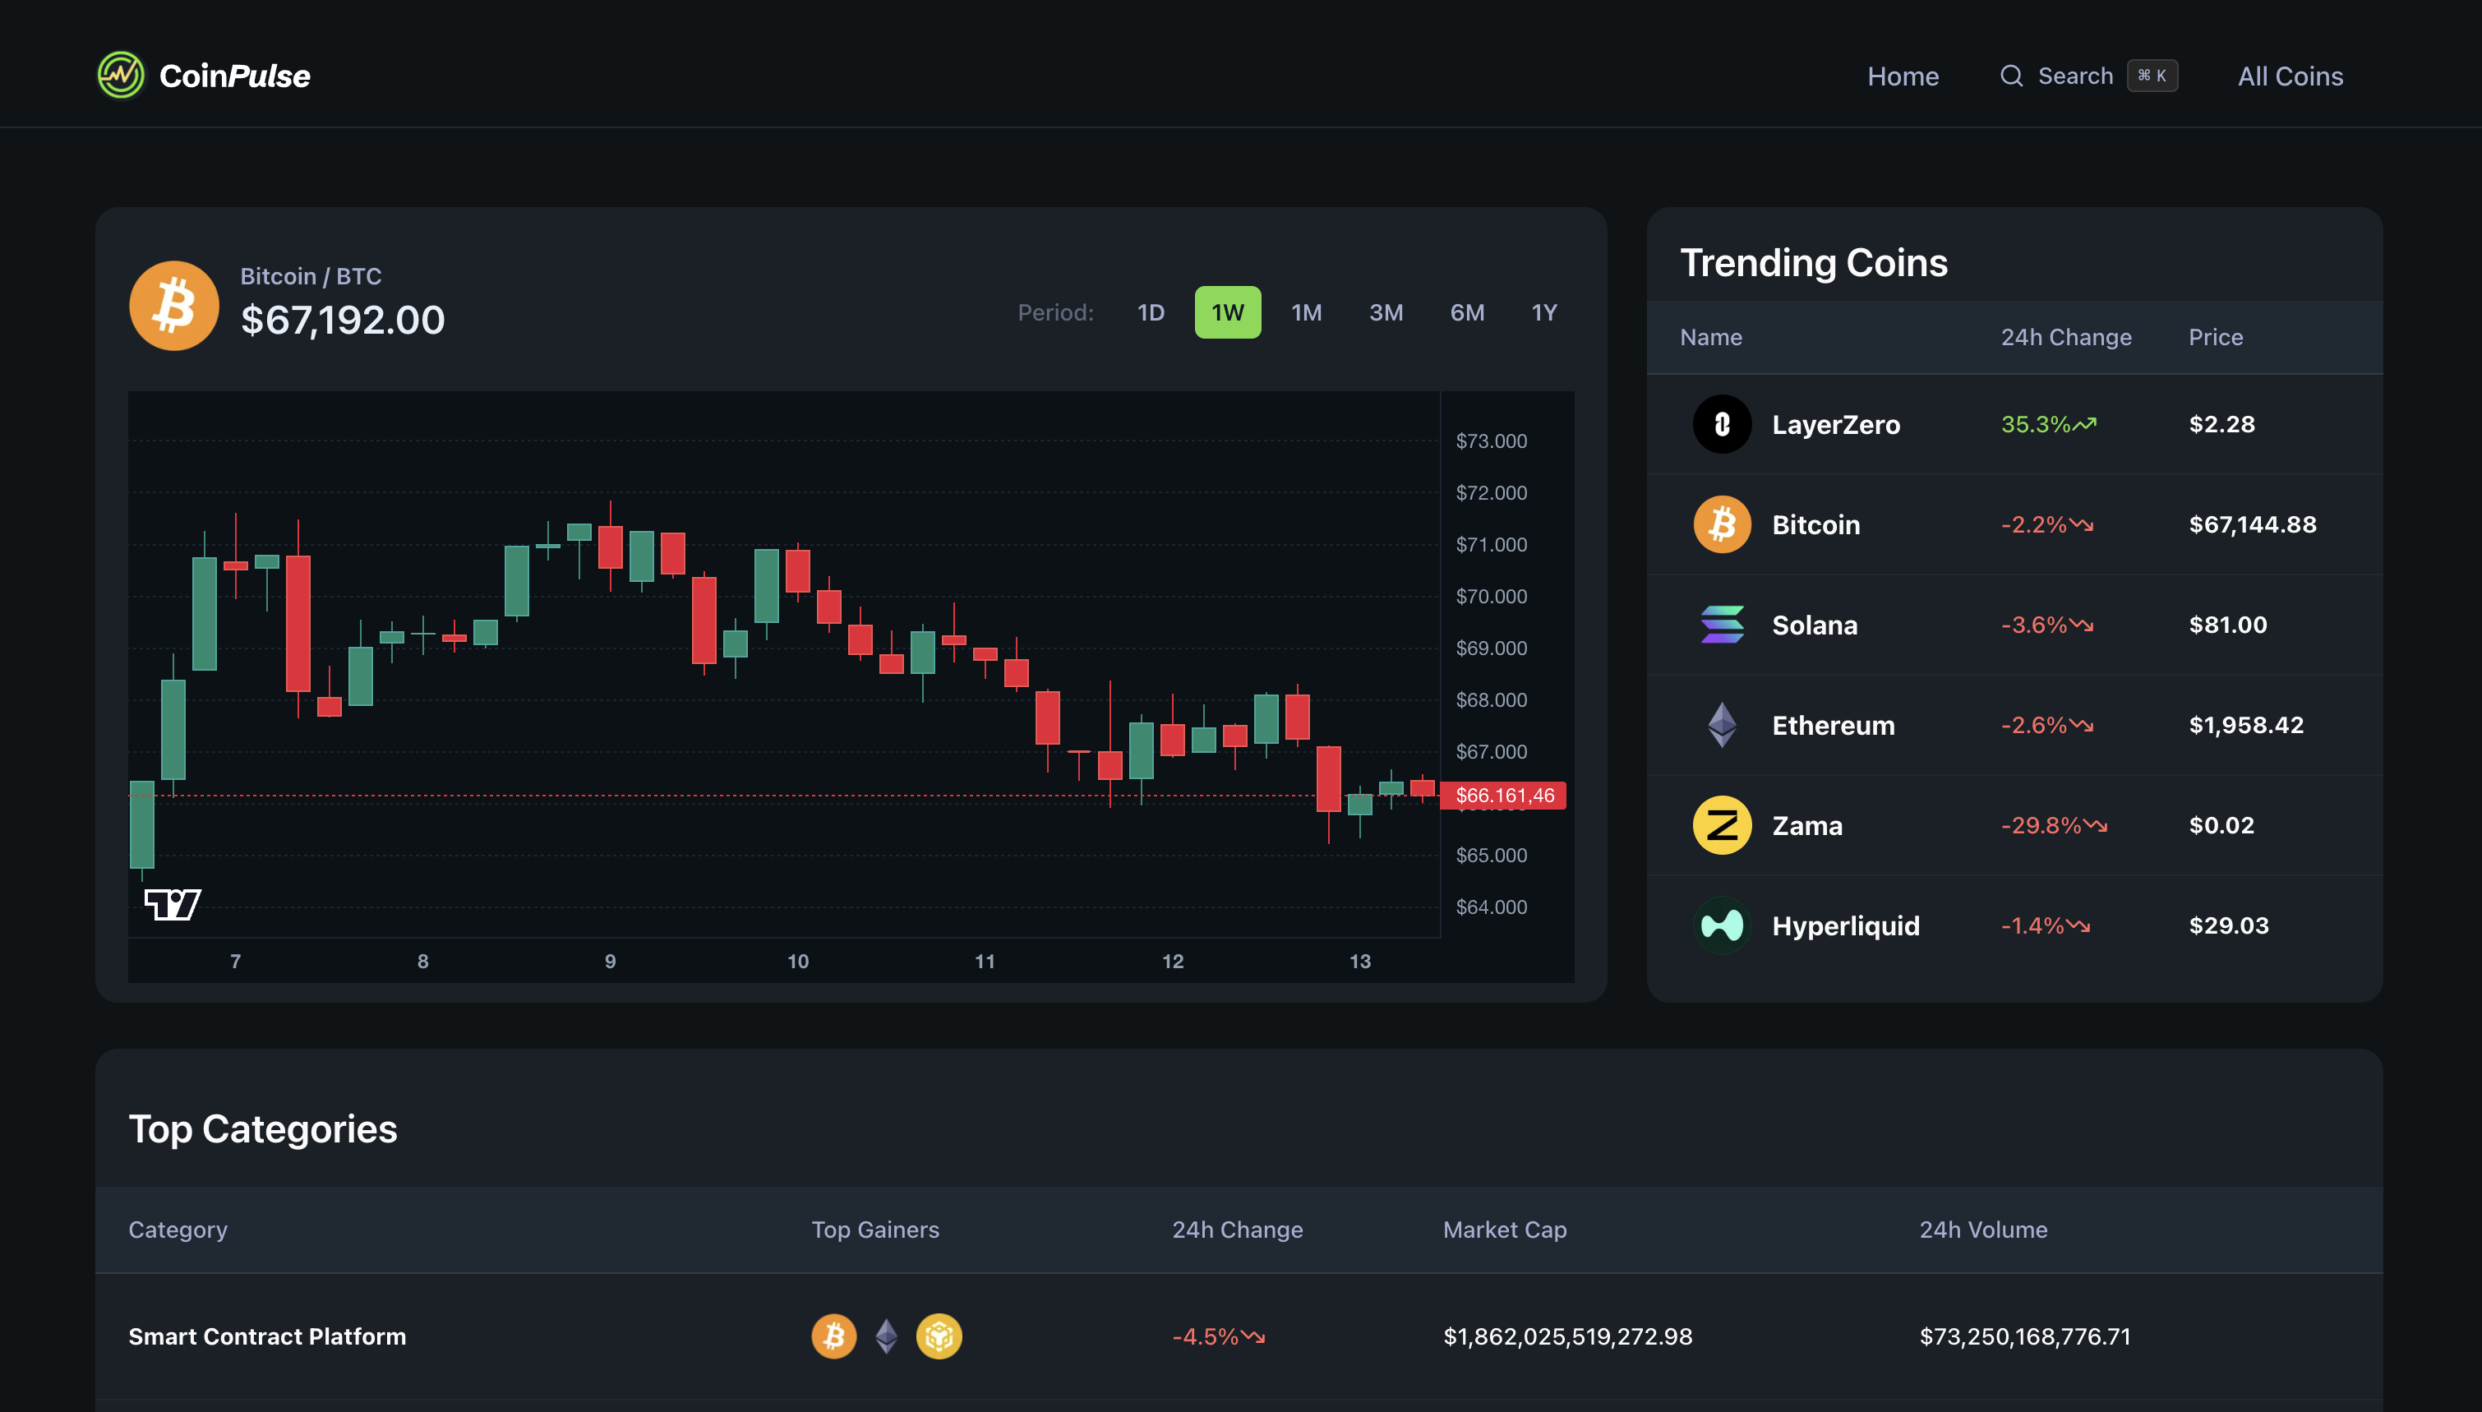
Task: Click the $66.161,46 price marker
Action: click(1506, 796)
